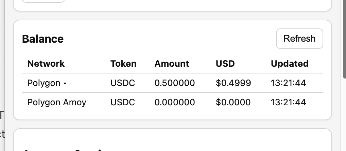Click USDC token in Polygon Amoy row

pyautogui.click(x=123, y=102)
